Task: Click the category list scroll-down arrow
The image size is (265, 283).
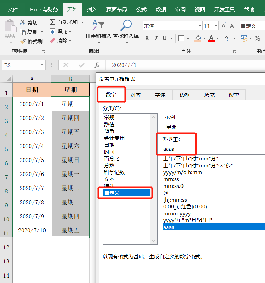Action: pos(154,240)
